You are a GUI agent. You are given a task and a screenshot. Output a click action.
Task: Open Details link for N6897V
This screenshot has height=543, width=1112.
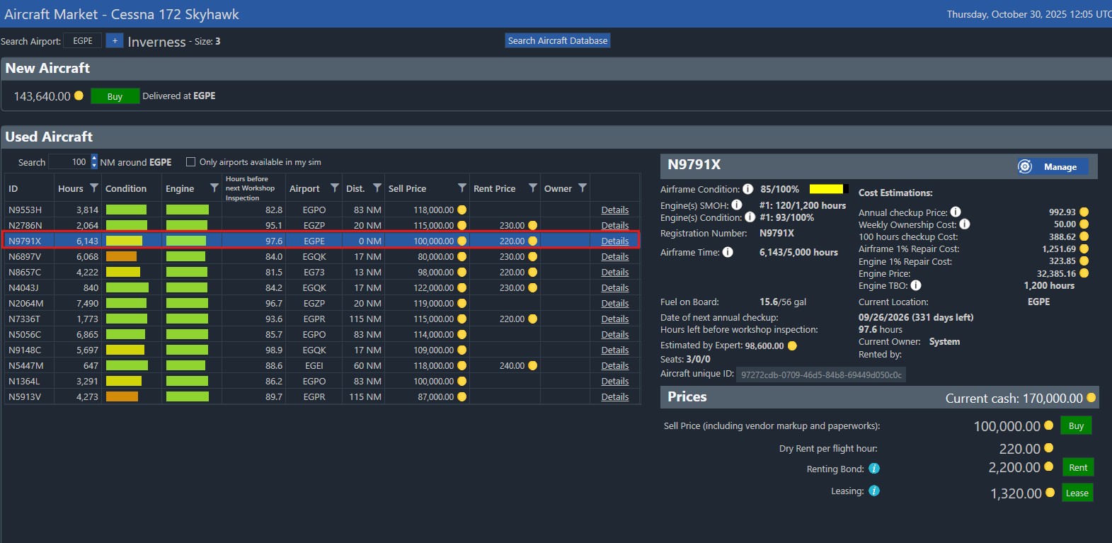614,257
